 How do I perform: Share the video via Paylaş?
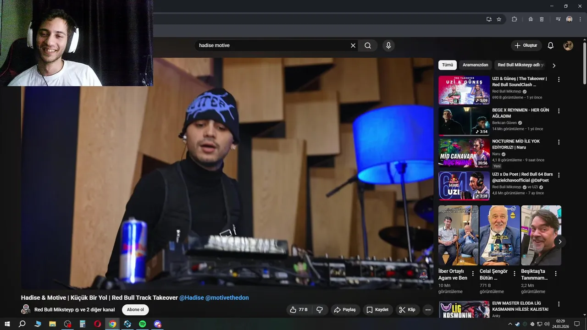click(344, 310)
